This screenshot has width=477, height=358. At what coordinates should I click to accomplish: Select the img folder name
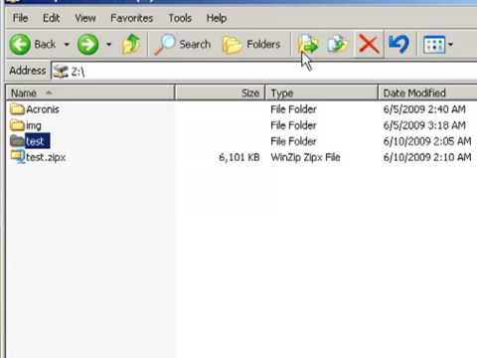[34, 125]
